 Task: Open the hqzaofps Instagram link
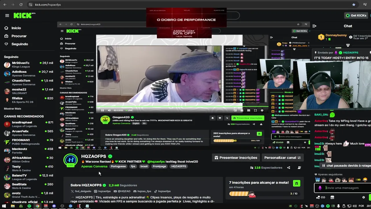click(x=102, y=191)
